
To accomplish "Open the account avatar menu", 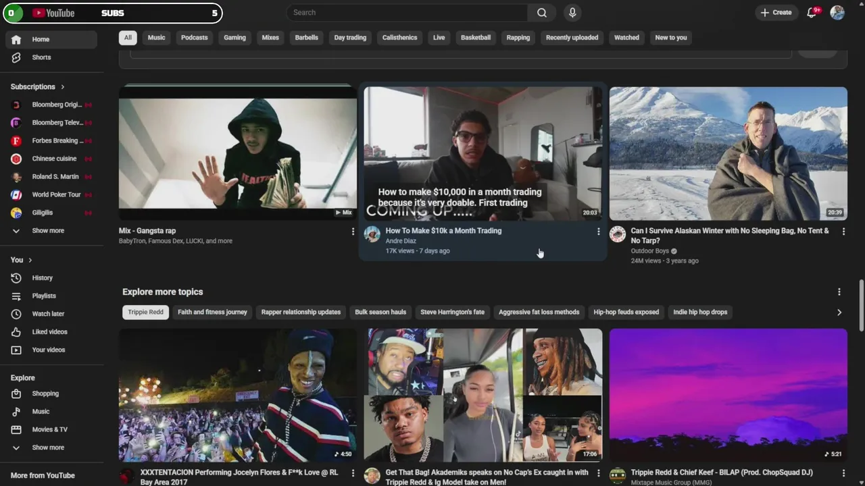I will pyautogui.click(x=837, y=13).
